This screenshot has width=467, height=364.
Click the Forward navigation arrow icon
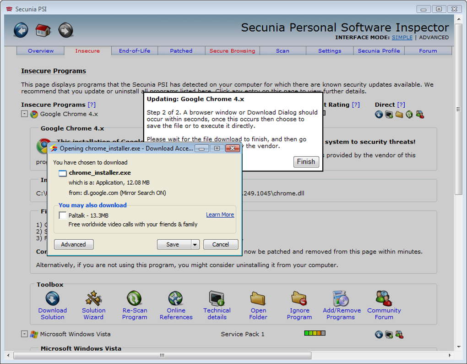65,30
